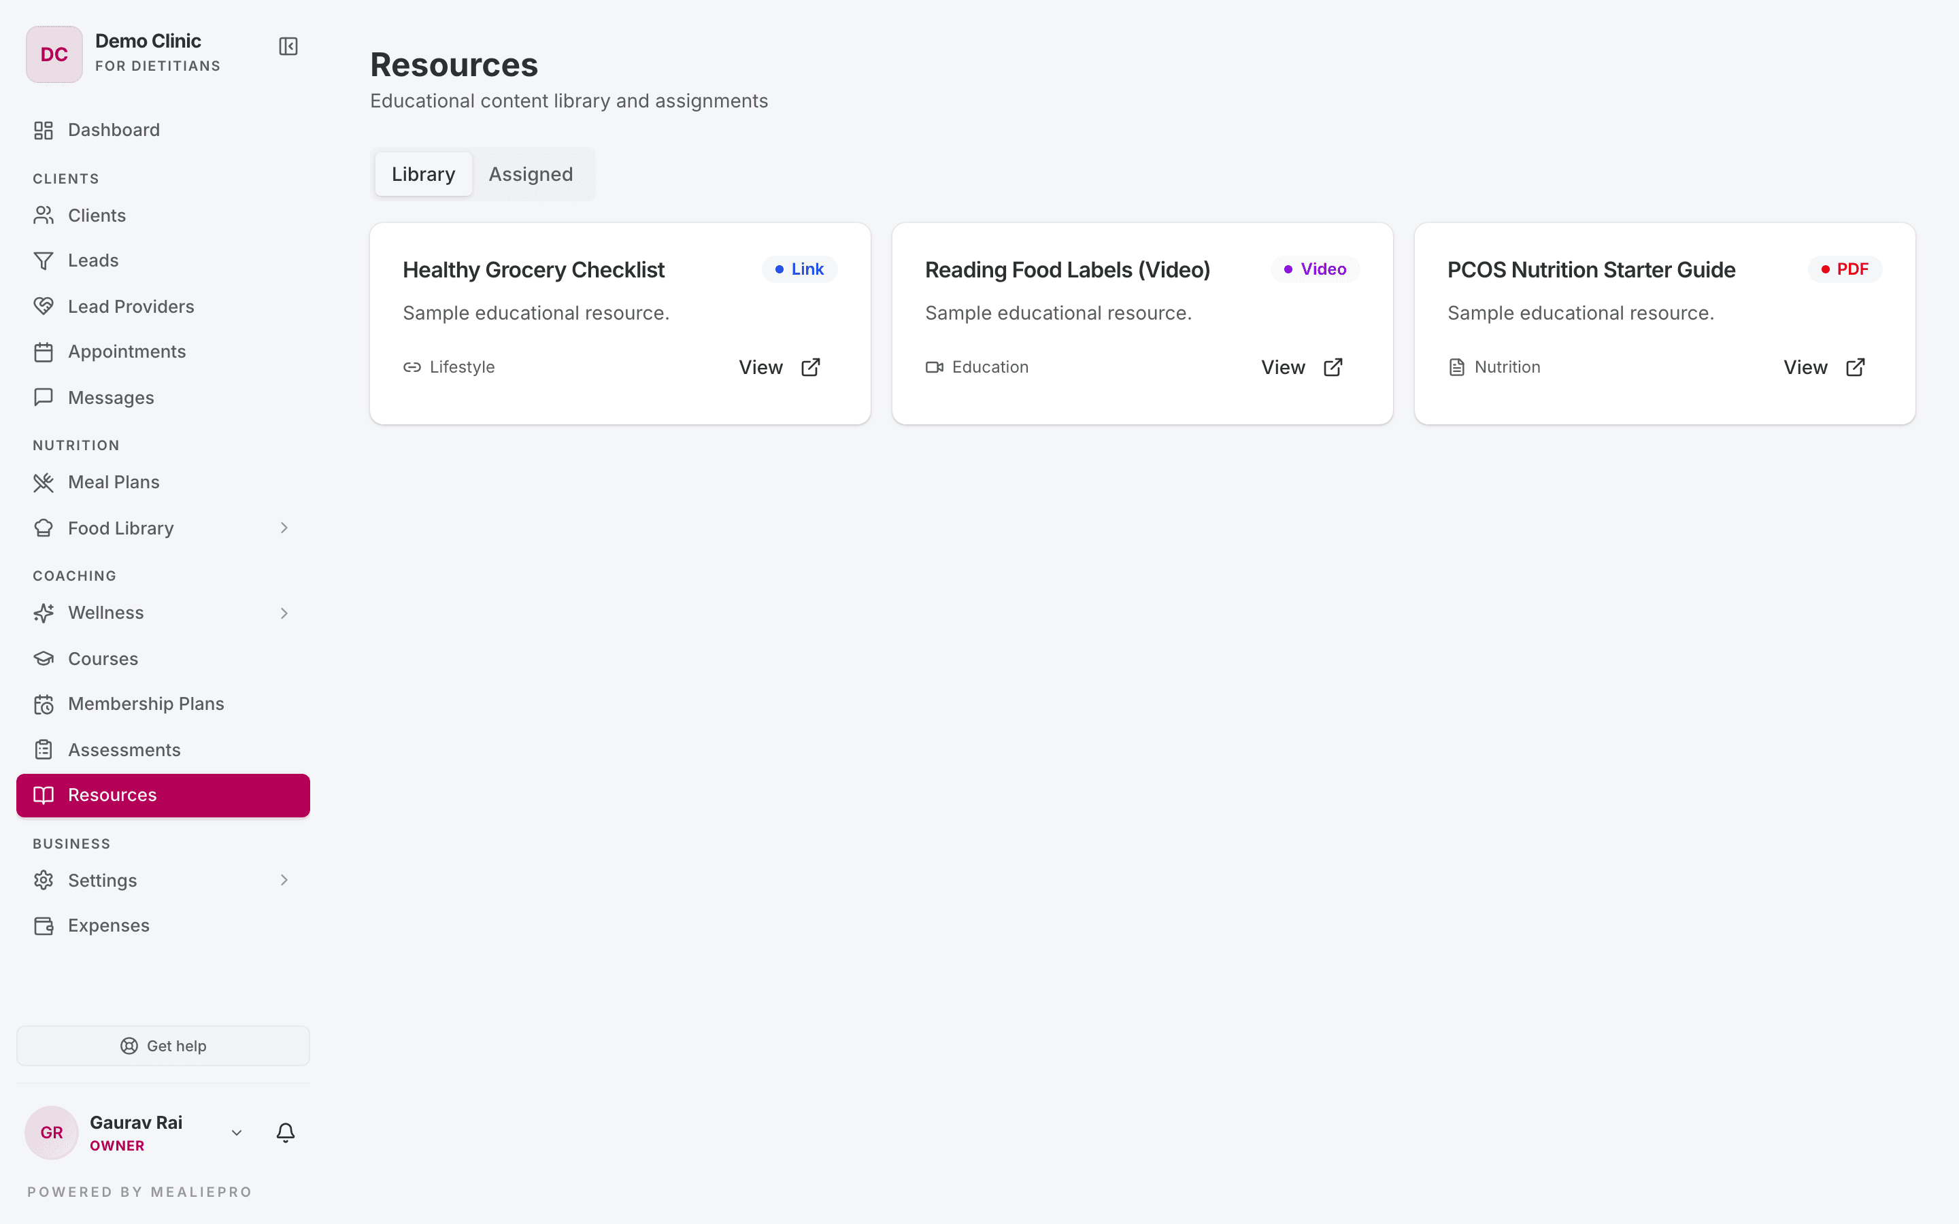
Task: Click the Video badge on Reading Food Labels
Action: 1315,269
